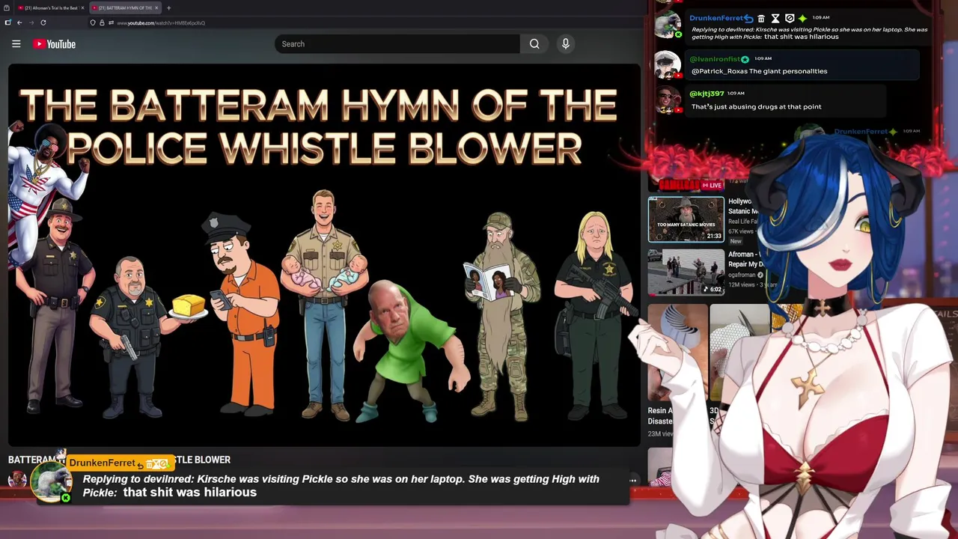Viewport: 958px width, 539px height.
Task: Open a new tab with the plus icon
Action: (x=168, y=7)
